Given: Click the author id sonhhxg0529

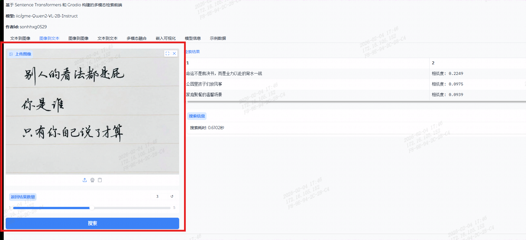Looking at the screenshot, I should coord(33,27).
